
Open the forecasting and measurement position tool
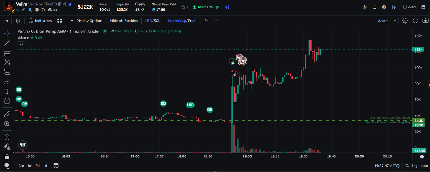[7, 72]
